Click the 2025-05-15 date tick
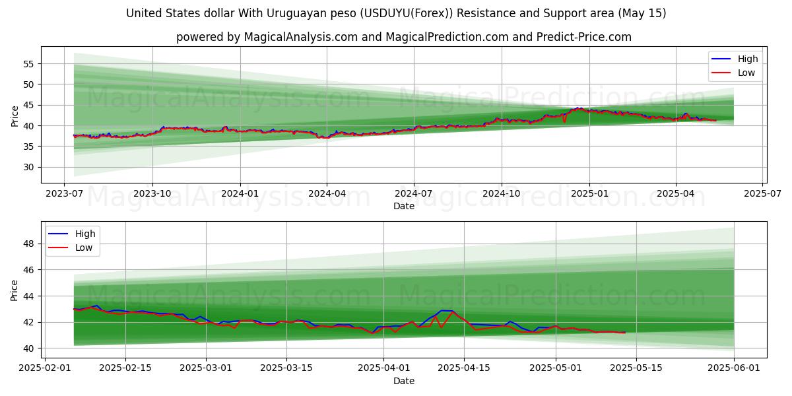The image size is (792, 396). click(636, 369)
